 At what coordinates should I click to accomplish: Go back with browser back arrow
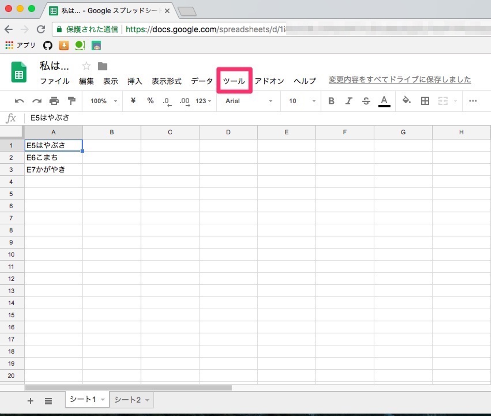point(9,29)
